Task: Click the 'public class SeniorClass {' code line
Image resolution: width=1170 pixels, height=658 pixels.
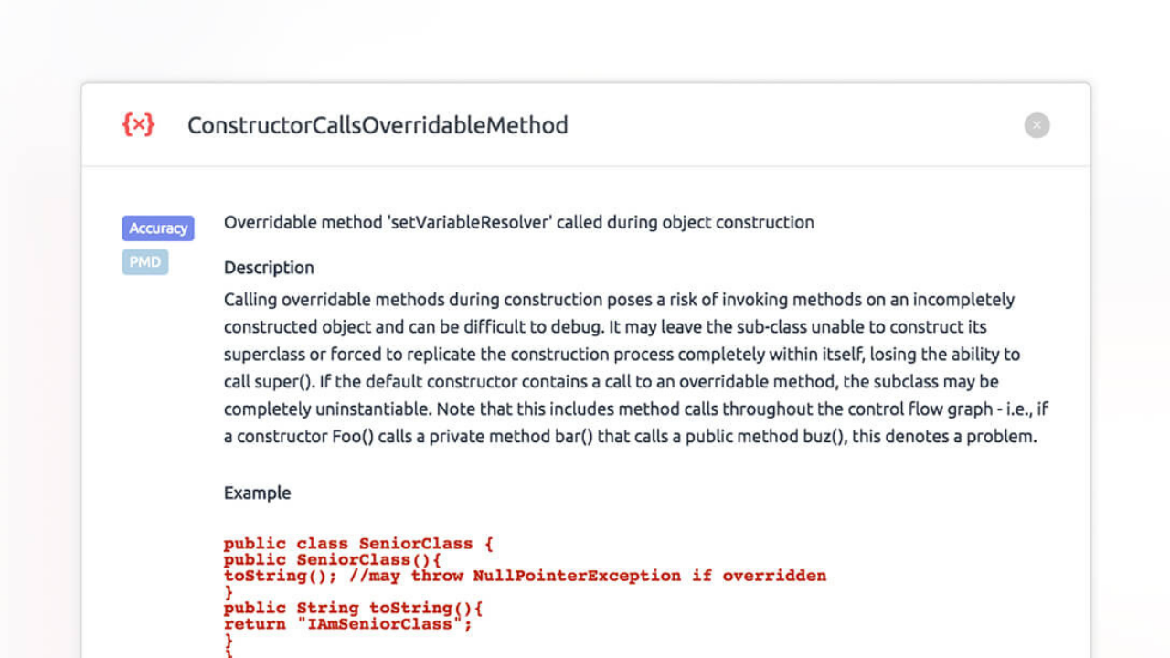Action: (x=358, y=544)
